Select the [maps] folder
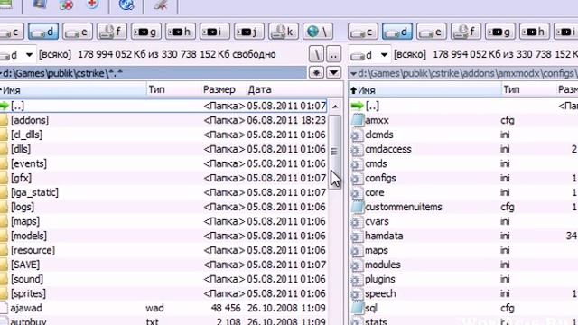578x325 pixels. coord(163,221)
